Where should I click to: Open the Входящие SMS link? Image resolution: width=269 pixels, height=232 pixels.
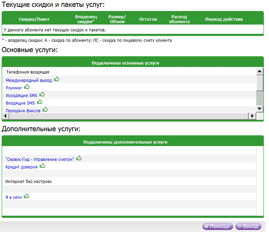[x=20, y=103]
